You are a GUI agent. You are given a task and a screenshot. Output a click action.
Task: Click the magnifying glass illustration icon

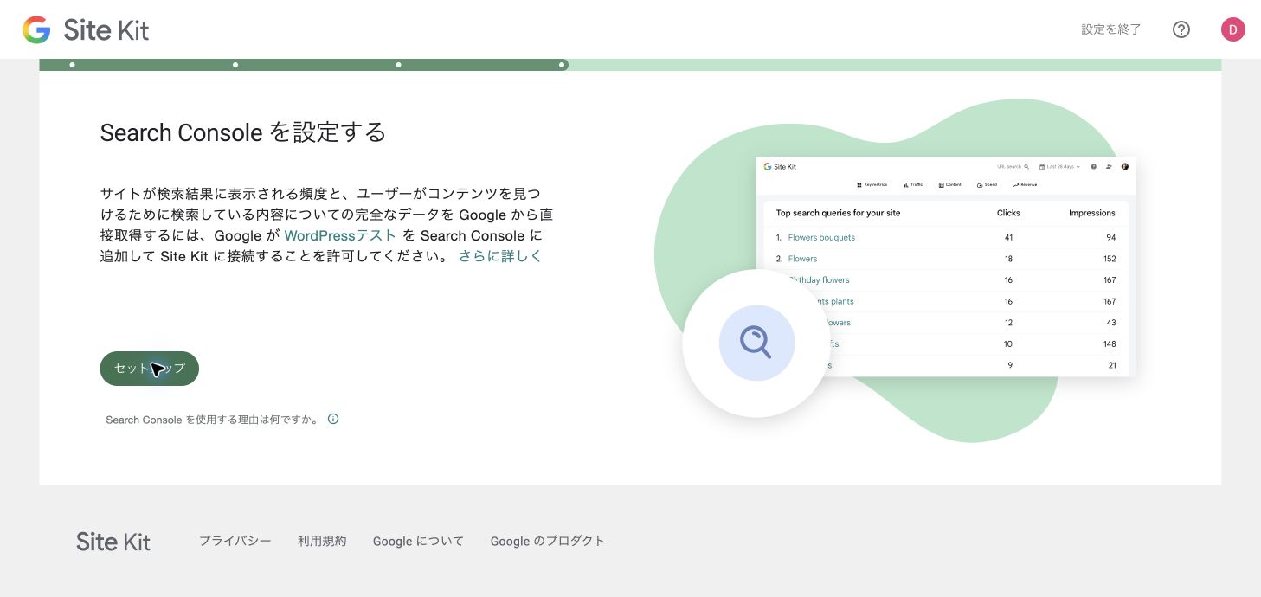click(x=756, y=343)
